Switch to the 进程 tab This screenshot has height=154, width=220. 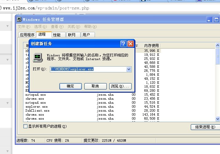pos(44,34)
